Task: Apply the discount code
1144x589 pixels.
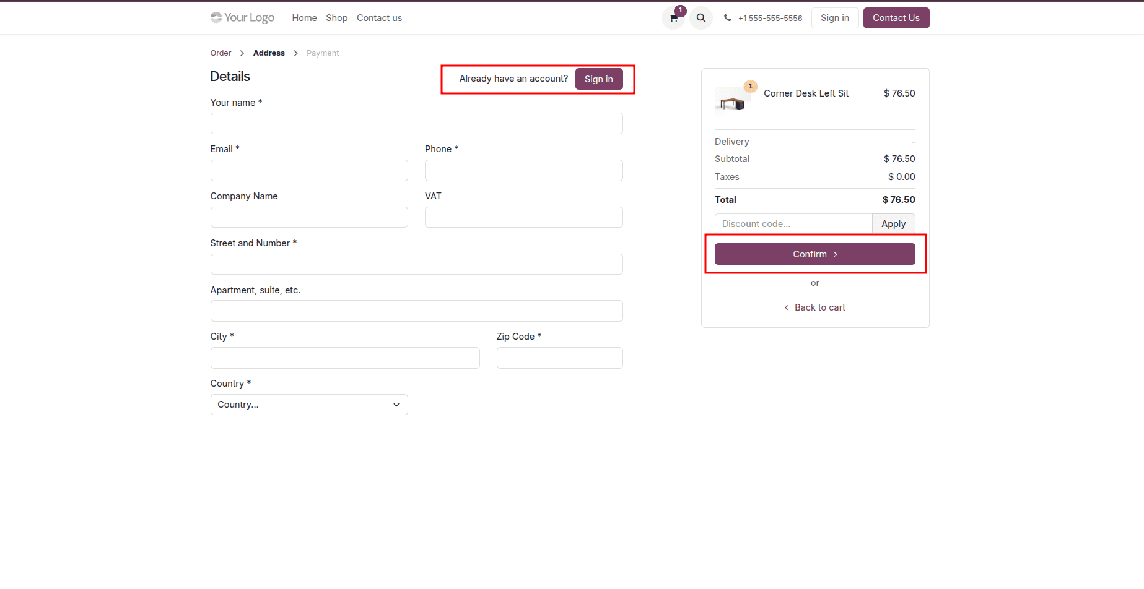Action: [x=894, y=224]
